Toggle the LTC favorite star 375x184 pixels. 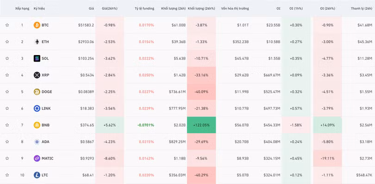(x=7, y=175)
